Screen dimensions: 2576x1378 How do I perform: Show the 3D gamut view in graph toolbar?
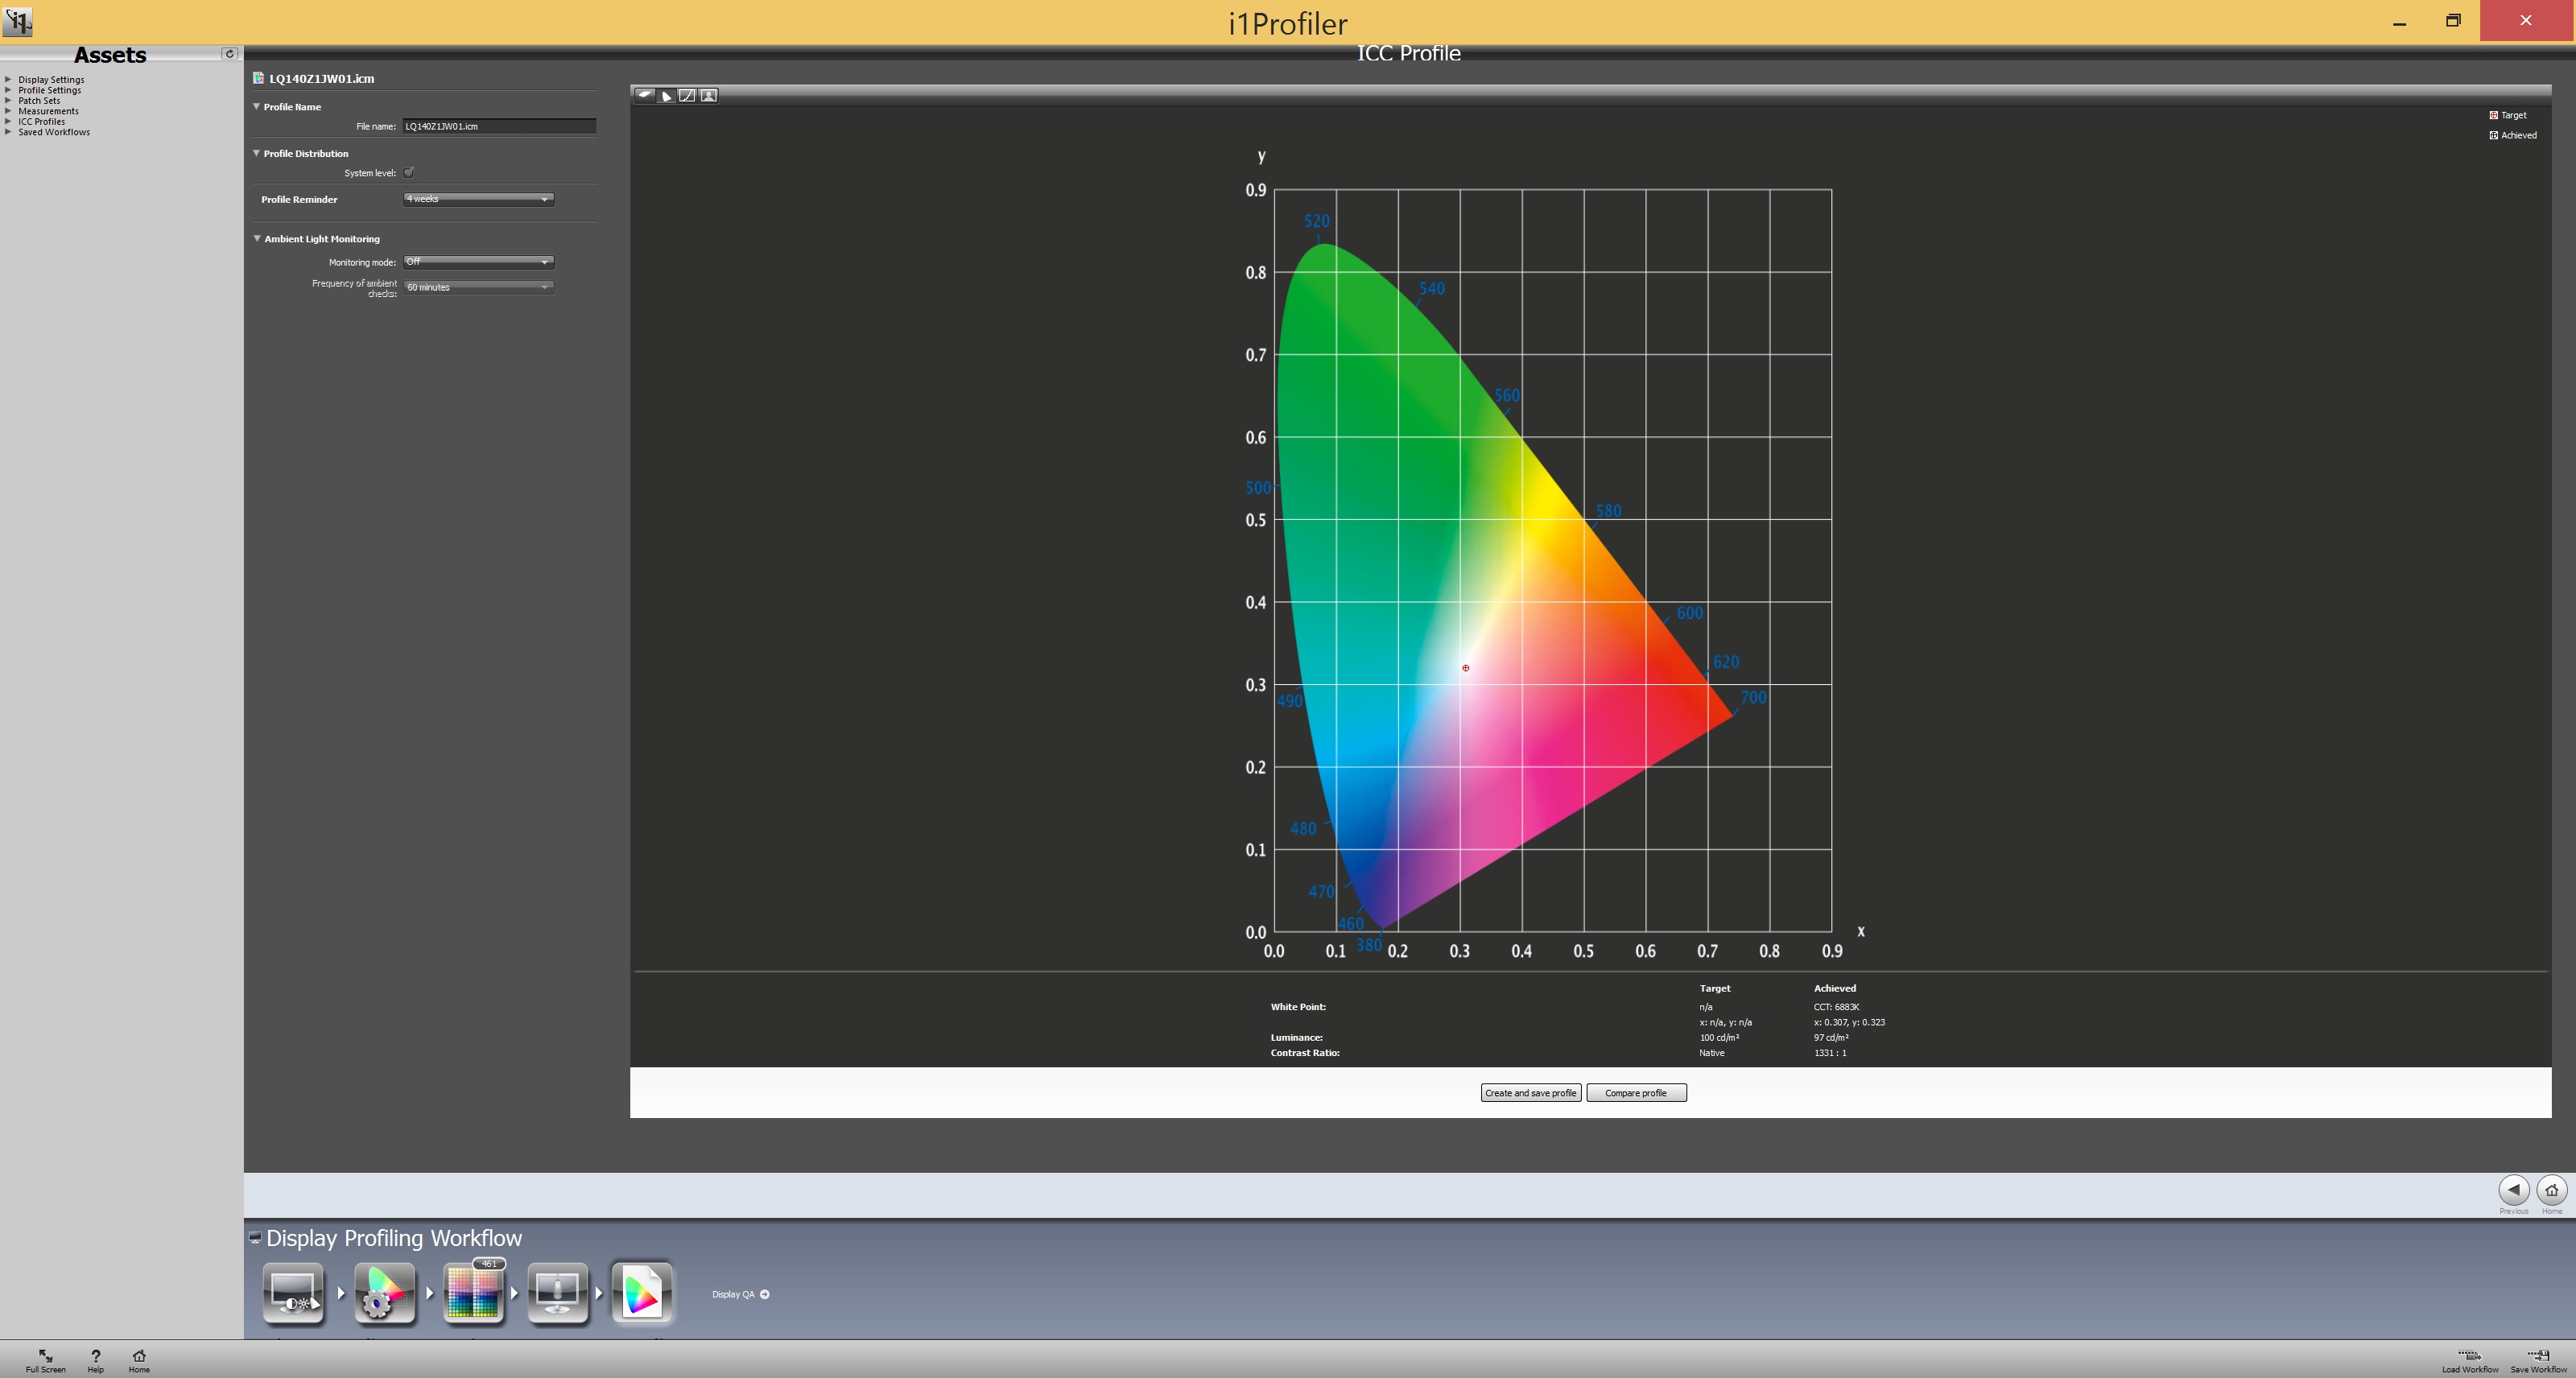coord(645,95)
